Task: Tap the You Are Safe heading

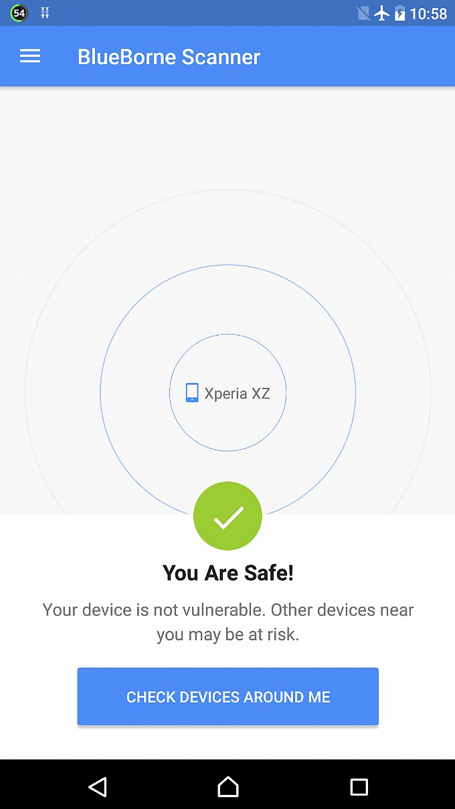Action: tap(227, 573)
